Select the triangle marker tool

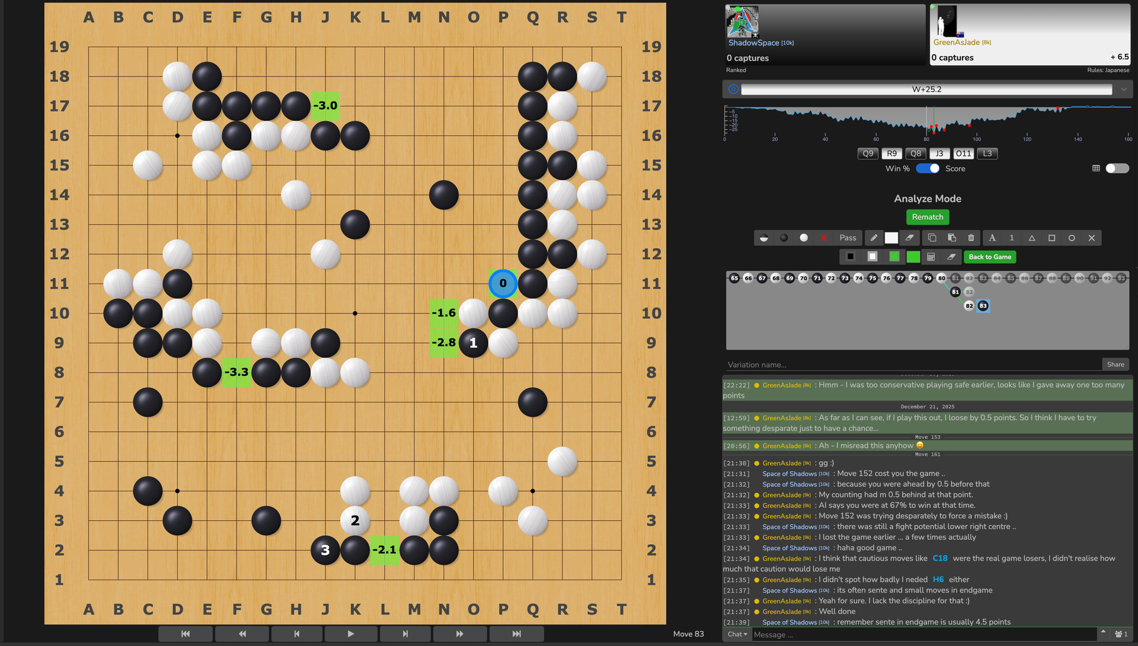[1032, 238]
